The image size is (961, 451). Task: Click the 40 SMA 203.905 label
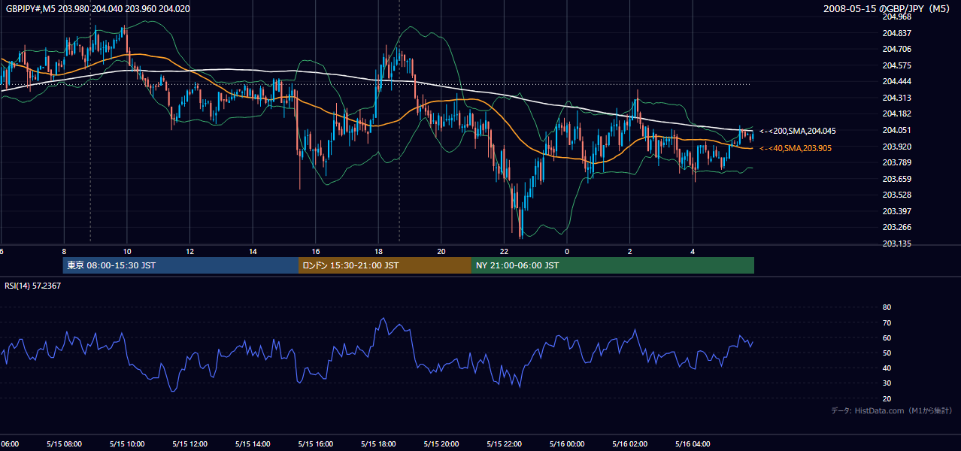796,148
